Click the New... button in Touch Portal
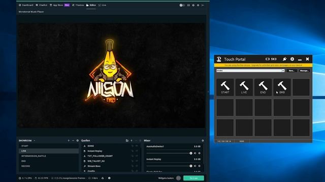This screenshot has width=325, height=182. (291, 71)
